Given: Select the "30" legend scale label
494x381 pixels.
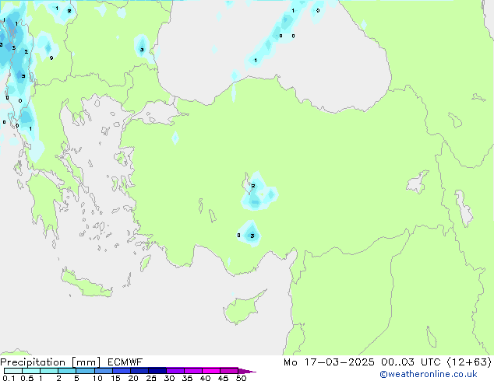Looking at the screenshot, I should pos(169,378).
